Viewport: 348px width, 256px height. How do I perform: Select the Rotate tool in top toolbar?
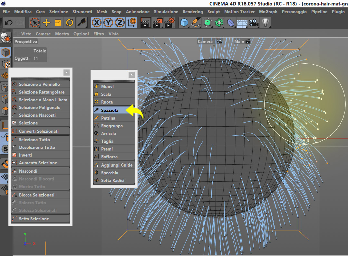pos(70,23)
